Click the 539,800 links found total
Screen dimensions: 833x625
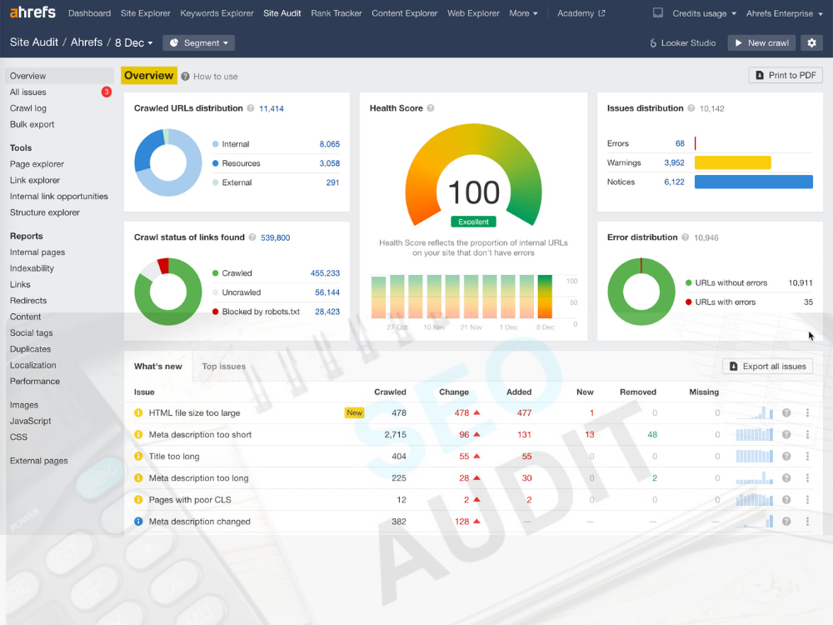275,237
